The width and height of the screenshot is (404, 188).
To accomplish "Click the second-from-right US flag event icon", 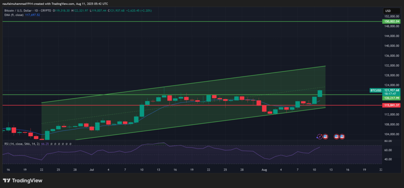I will [x=337, y=137].
